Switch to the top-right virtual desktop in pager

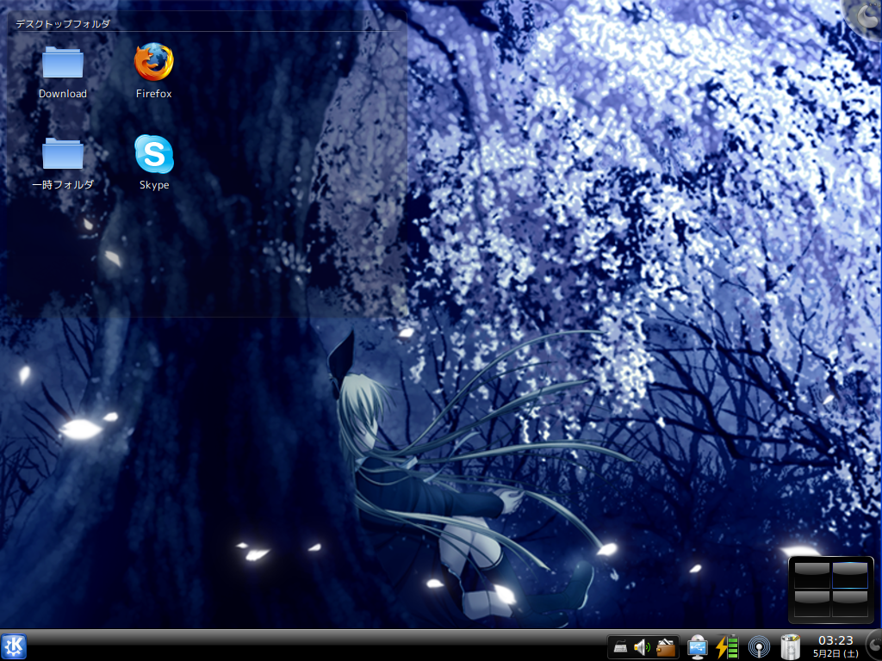coord(850,574)
